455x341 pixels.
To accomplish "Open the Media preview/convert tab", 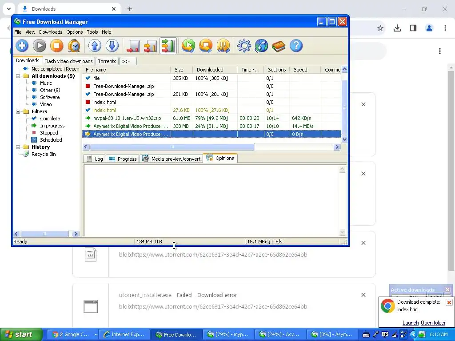I will (x=172, y=159).
